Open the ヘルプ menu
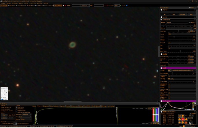 point(46,3)
